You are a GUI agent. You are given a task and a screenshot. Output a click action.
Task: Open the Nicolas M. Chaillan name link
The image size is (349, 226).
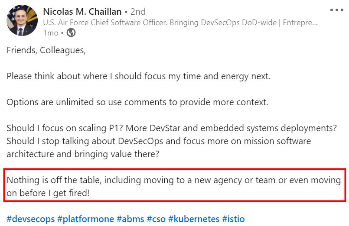pyautogui.click(x=82, y=11)
